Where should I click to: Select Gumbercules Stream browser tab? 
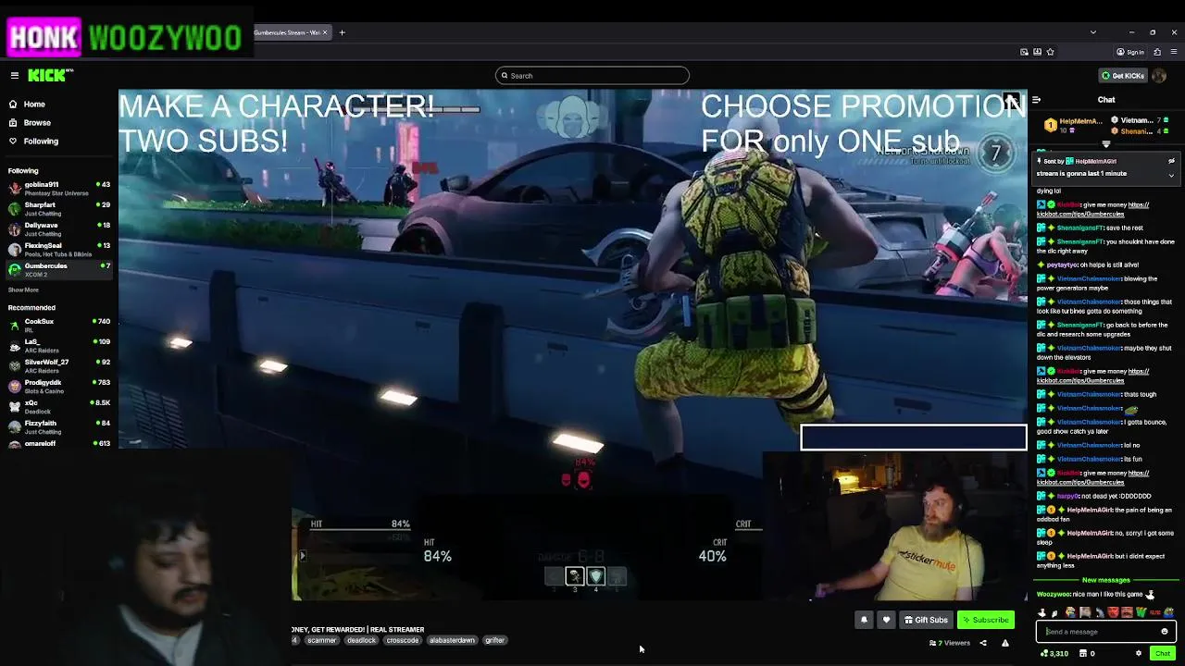tap(290, 32)
